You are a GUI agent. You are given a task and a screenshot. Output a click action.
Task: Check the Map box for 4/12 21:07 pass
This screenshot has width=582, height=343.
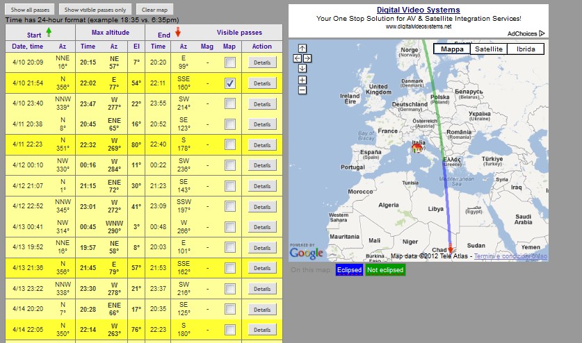(x=230, y=186)
